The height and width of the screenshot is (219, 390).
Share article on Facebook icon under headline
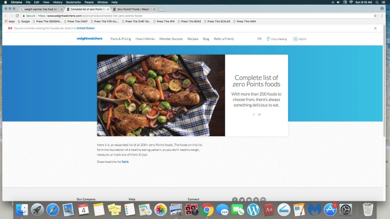tap(254, 114)
